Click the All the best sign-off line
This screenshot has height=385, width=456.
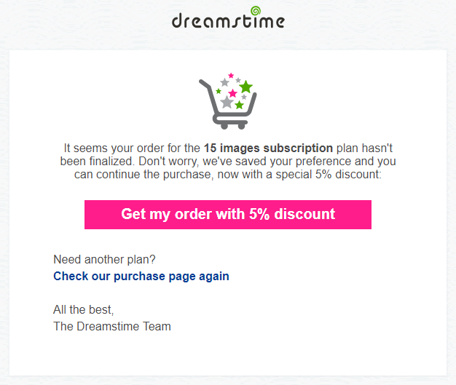coord(83,309)
